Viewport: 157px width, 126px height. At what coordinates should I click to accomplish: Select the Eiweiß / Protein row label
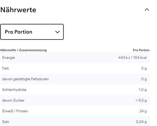click(x=15, y=111)
